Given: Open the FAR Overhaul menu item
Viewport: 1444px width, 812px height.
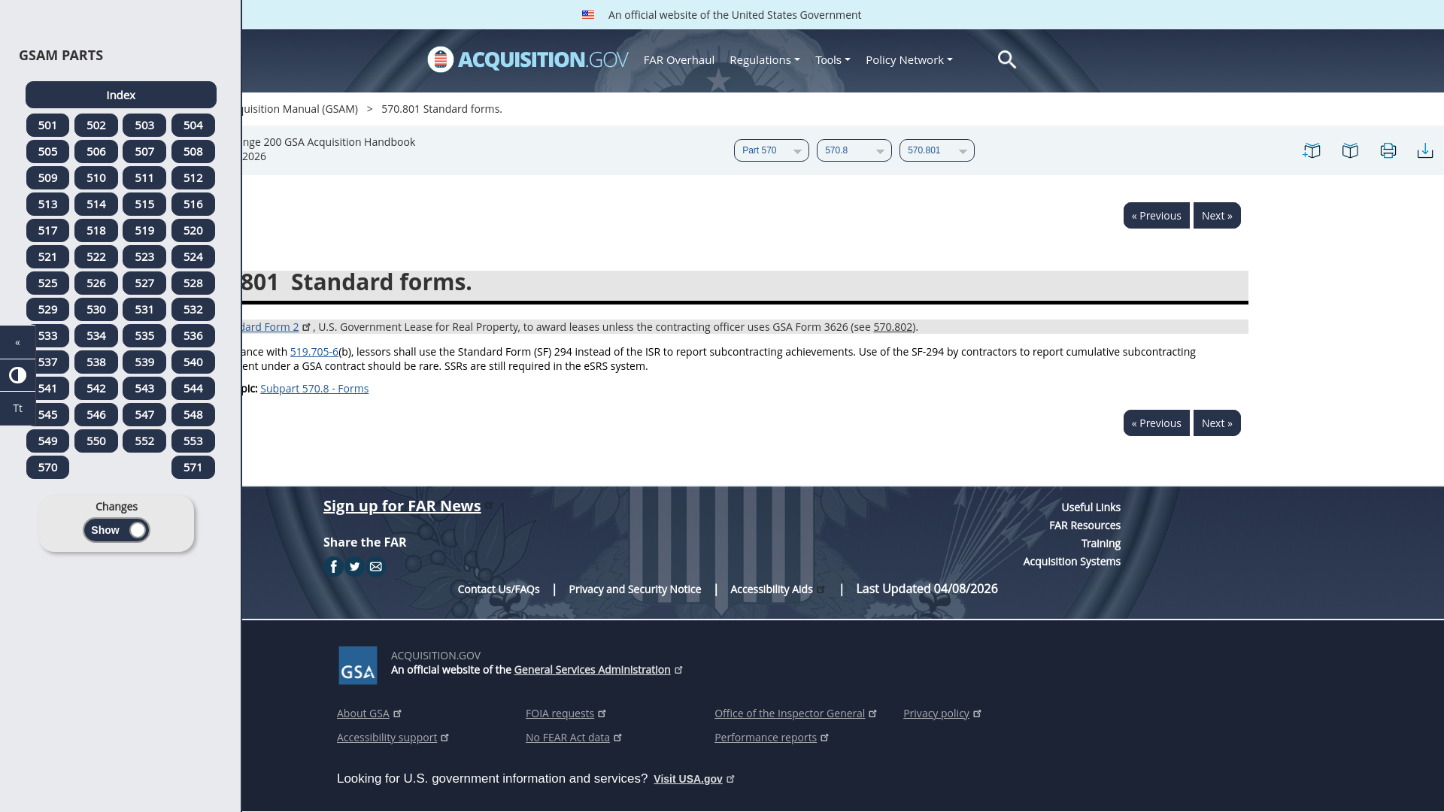Looking at the screenshot, I should pyautogui.click(x=679, y=59).
